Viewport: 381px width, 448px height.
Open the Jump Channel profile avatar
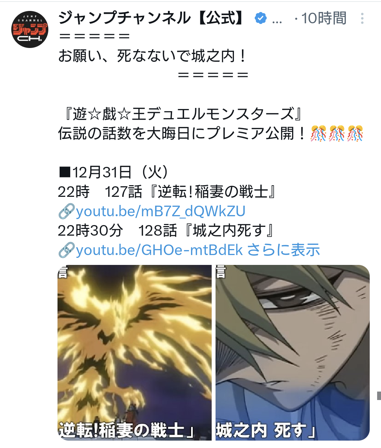[30, 29]
